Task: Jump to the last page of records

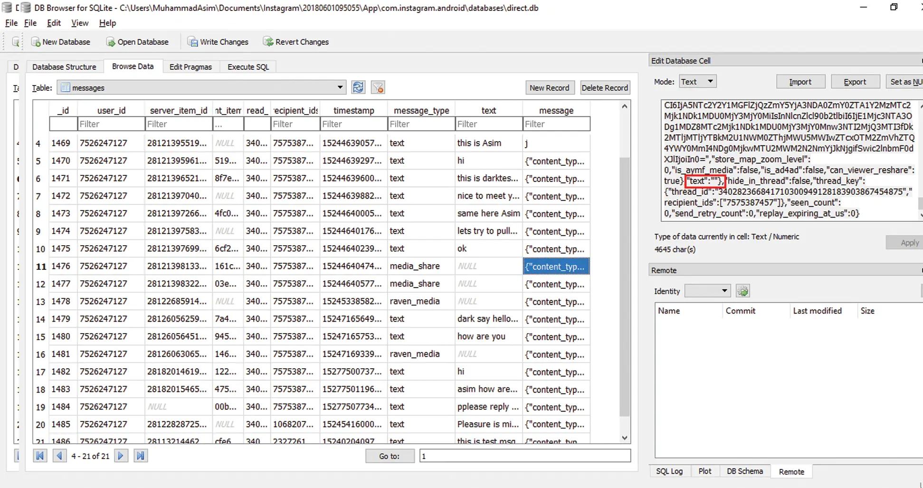Action: [x=141, y=456]
